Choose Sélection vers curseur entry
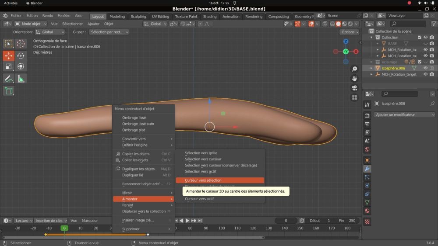438x246 pixels. pyautogui.click(x=203, y=159)
